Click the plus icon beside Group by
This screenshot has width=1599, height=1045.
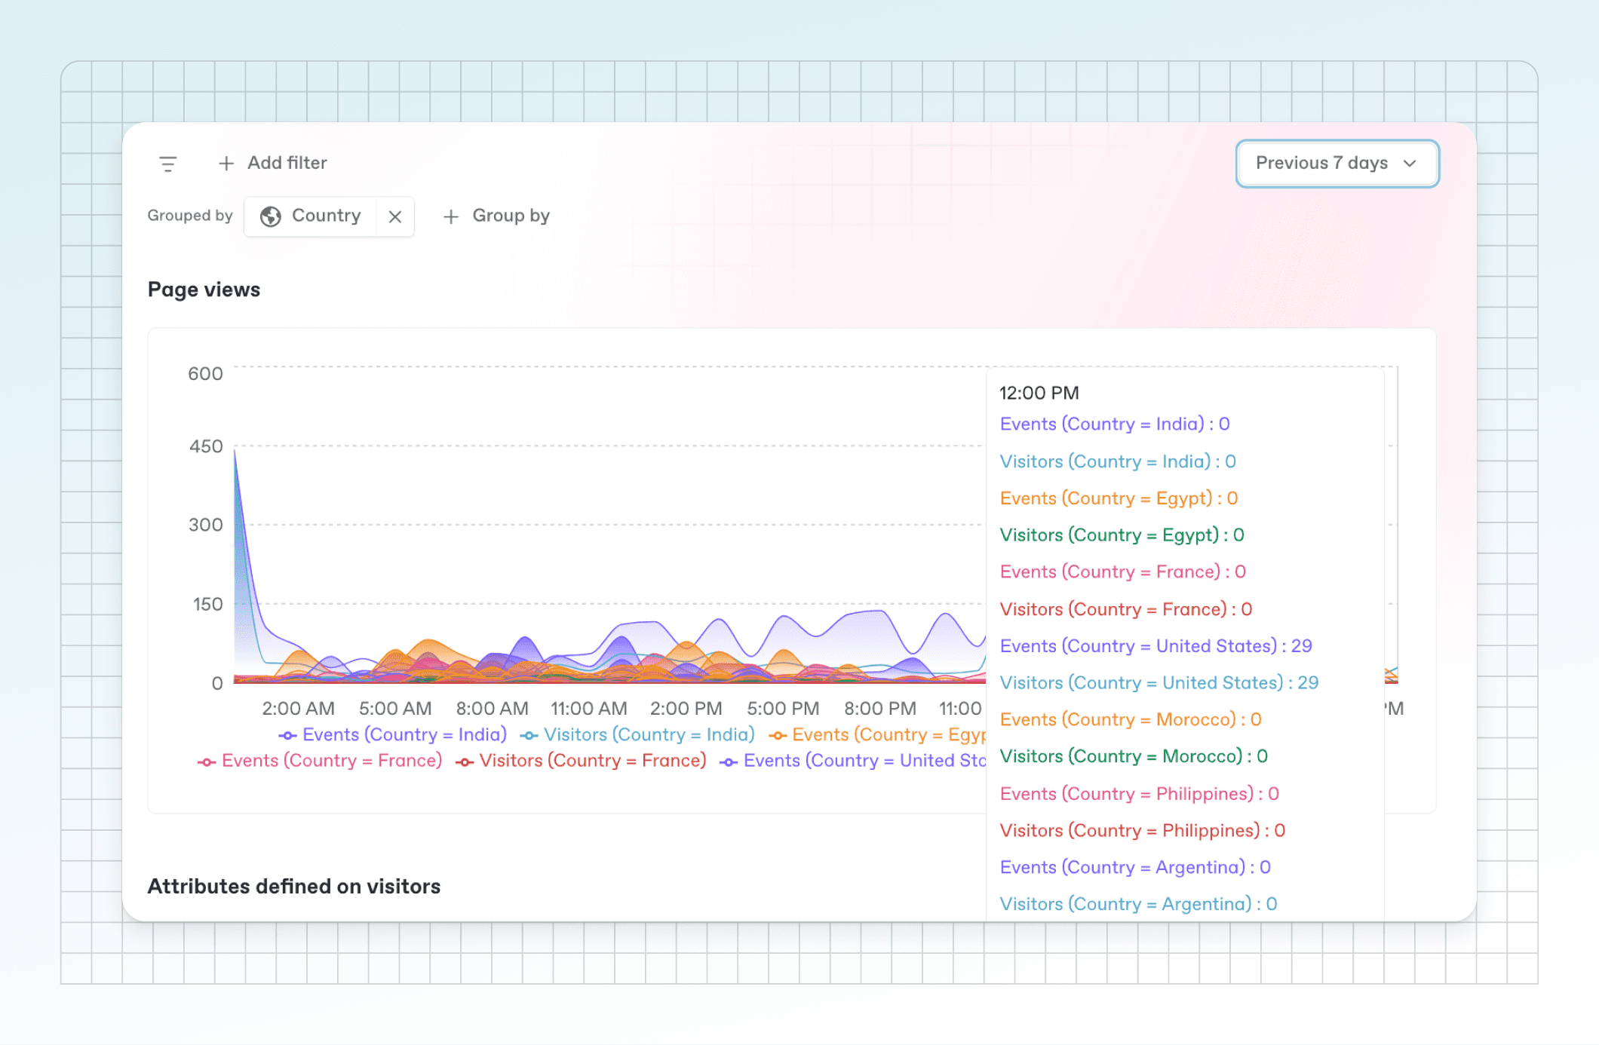(x=451, y=216)
